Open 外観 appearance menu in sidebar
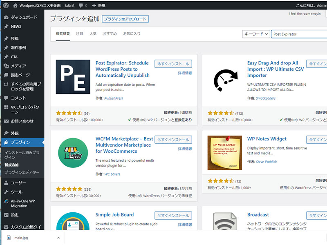The width and height of the screenshot is (327, 245). pos(15,133)
